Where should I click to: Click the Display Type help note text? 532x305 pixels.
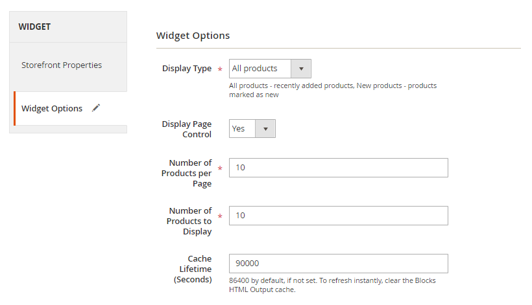click(x=332, y=90)
